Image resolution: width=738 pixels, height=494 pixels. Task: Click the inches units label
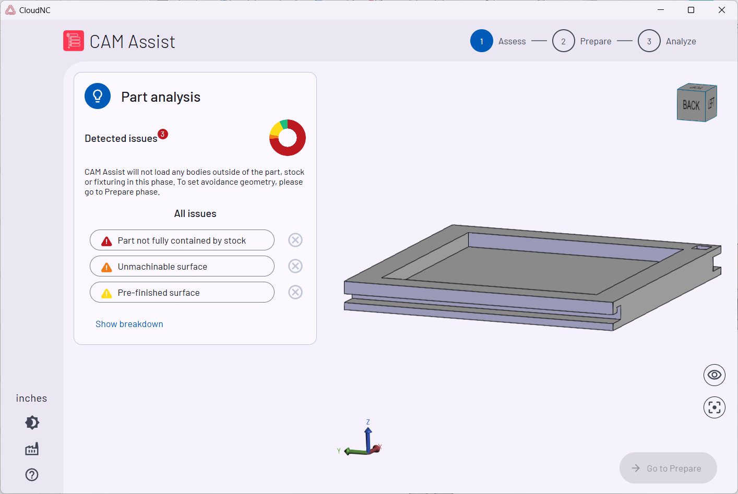[x=31, y=399]
